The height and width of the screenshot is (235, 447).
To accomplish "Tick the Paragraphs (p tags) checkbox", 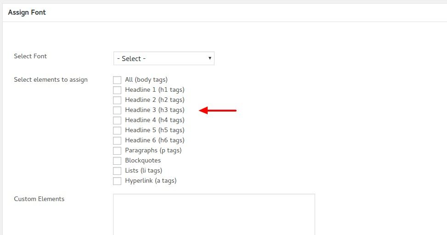I will point(117,151).
